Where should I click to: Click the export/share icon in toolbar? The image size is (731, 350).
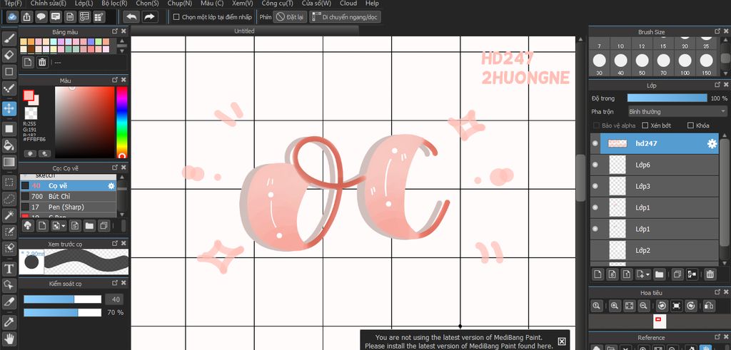tap(27, 17)
